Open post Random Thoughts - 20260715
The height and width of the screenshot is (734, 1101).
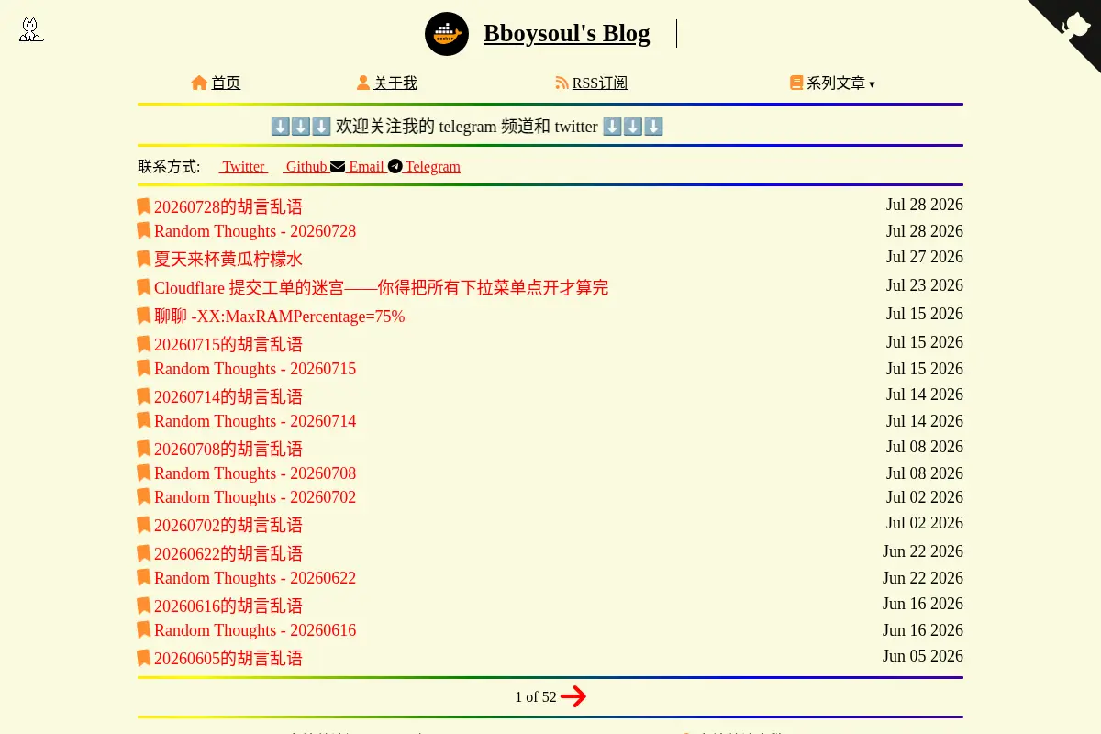255,369
